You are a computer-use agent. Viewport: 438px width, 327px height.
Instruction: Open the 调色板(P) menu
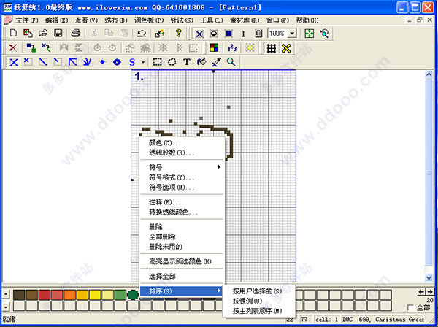point(149,20)
